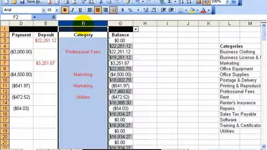Sort ascending with the A-Z icon
The image size is (267, 150).
pos(181,2)
